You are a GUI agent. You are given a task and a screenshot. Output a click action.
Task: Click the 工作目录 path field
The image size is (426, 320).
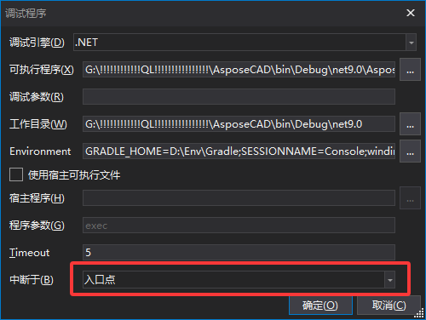239,124
